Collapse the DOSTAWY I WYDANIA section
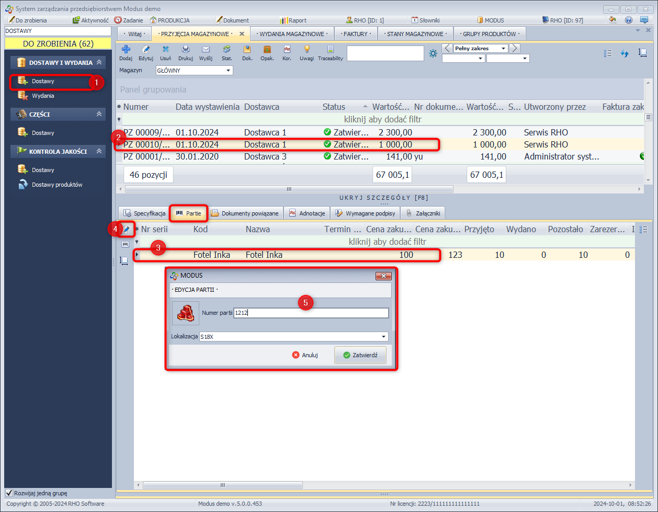Screen dimensions: 658x512 pyautogui.click(x=99, y=63)
